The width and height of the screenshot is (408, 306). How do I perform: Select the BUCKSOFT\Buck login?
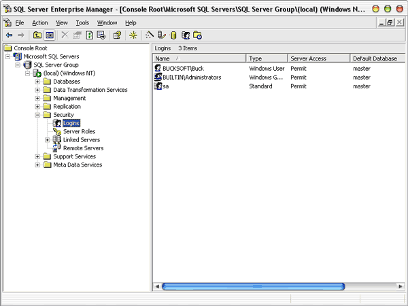tap(183, 69)
